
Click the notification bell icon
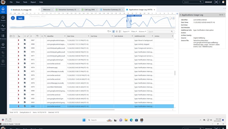pos(223,2)
